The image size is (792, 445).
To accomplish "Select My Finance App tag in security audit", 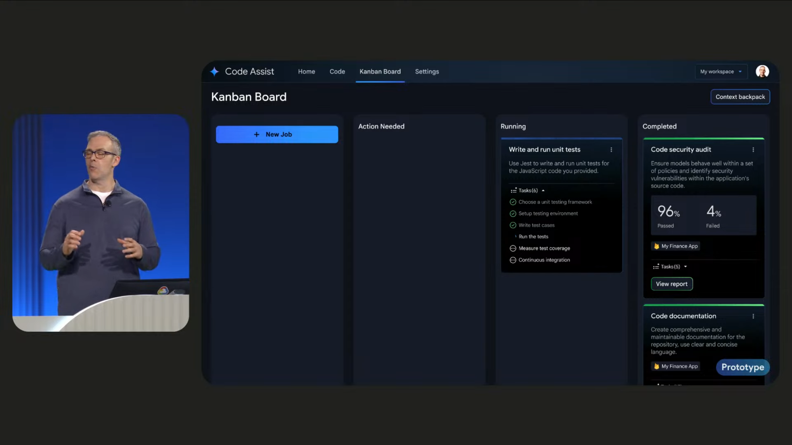I will [x=676, y=246].
